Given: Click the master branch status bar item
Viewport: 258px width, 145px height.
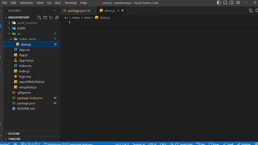Looking at the screenshot, I should coord(4,144).
